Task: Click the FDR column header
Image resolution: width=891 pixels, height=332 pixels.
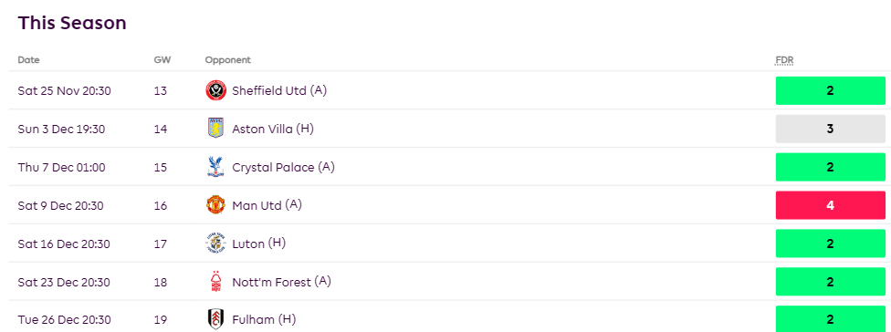Action: (784, 61)
